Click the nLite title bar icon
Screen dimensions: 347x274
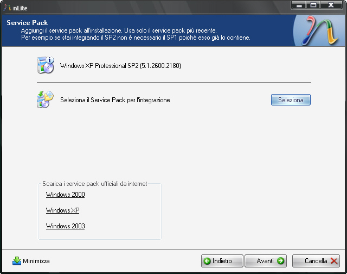7,8
